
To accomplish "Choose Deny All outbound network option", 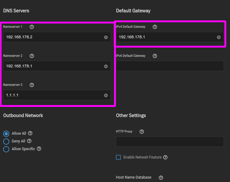I will [6, 142].
